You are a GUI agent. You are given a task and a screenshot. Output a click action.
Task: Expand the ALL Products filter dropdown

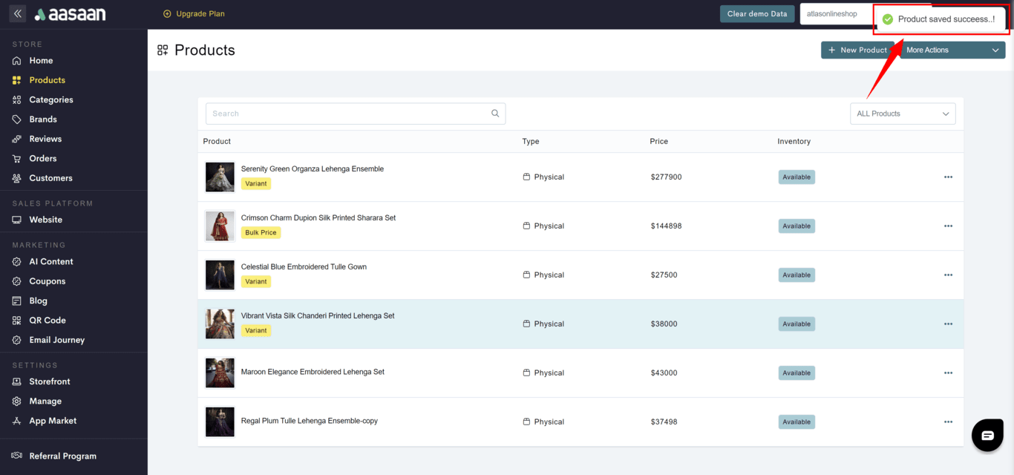tap(902, 114)
